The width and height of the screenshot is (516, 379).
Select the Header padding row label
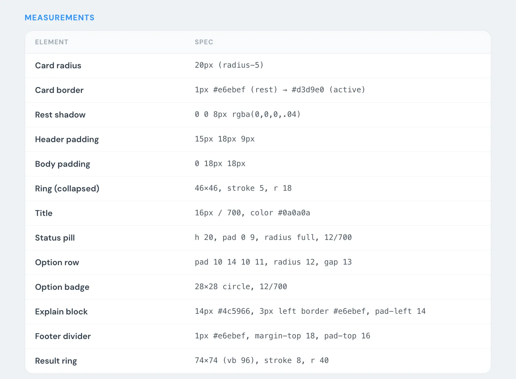pos(67,139)
